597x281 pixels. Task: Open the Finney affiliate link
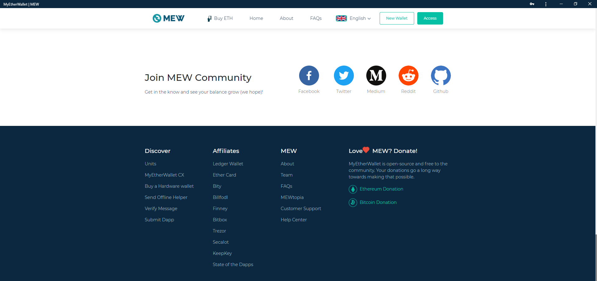tap(220, 209)
